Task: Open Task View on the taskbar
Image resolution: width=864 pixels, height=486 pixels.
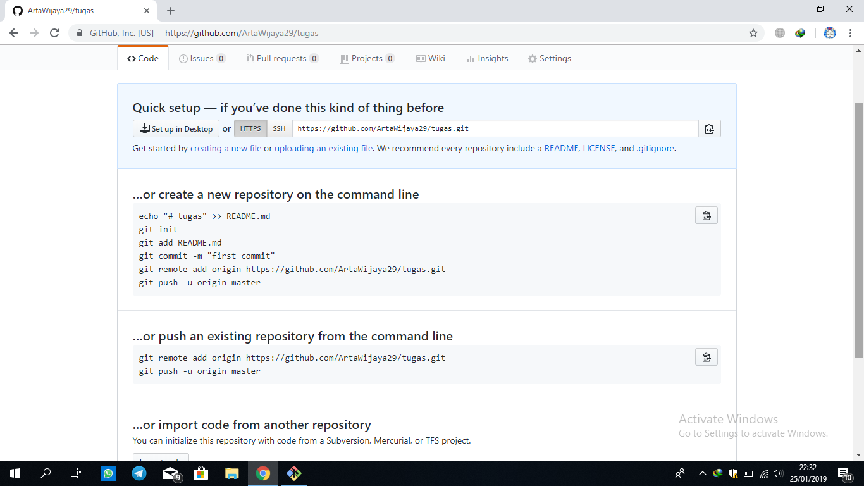Action: (76, 473)
